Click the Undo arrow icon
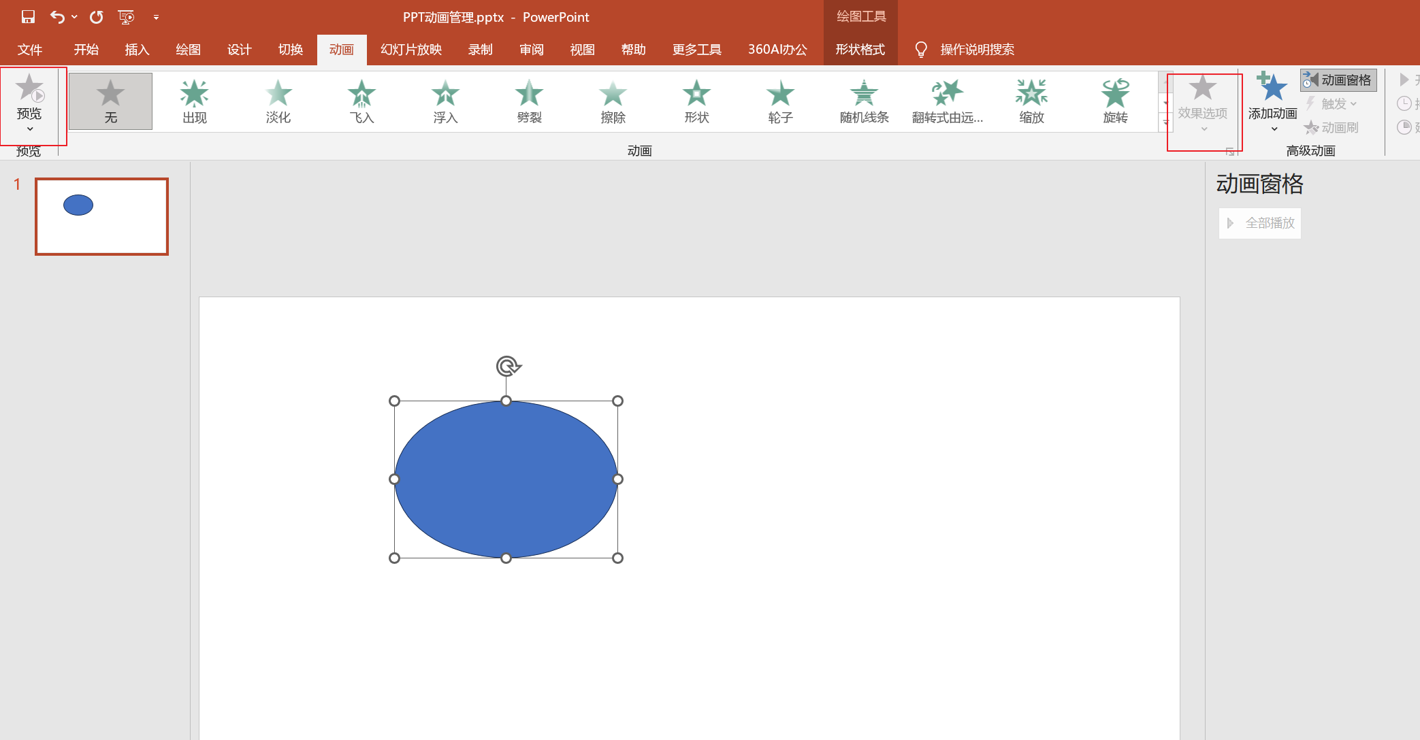This screenshot has height=740, width=1420. (x=57, y=17)
